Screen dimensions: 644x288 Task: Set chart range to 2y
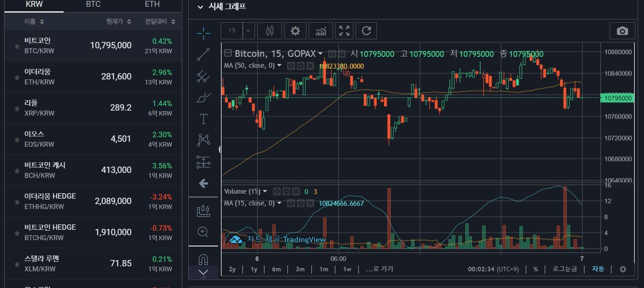pos(232,269)
